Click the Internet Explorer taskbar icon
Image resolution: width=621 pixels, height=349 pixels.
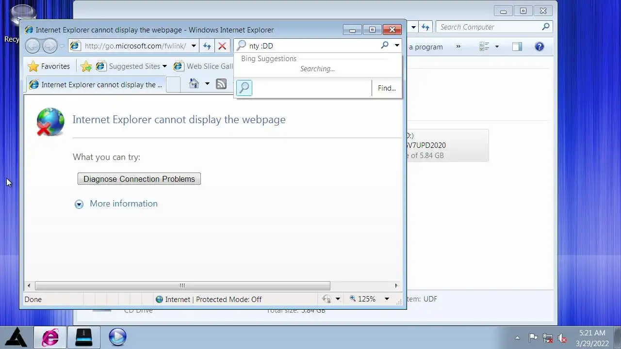point(50,337)
